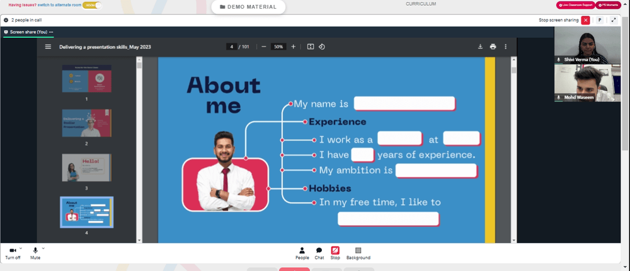Image resolution: width=630 pixels, height=271 pixels.
Task: Select slide 3 Hello thumbnail
Action: [x=87, y=168]
